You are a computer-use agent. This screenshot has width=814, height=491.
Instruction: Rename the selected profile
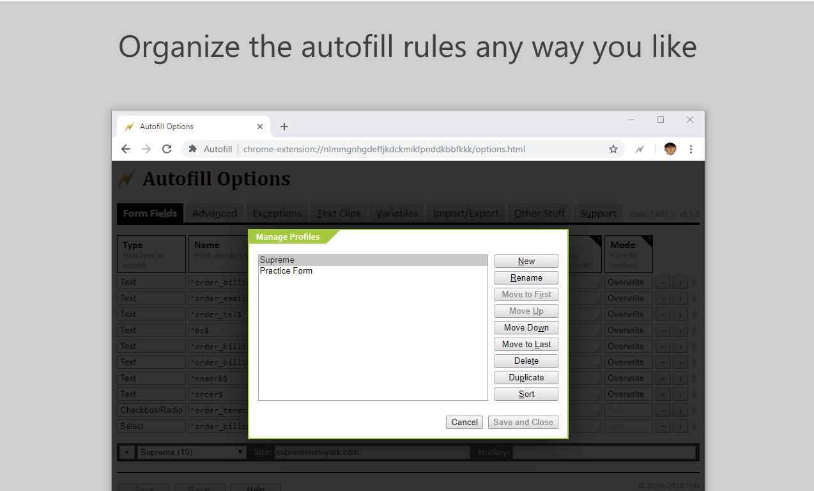point(526,277)
